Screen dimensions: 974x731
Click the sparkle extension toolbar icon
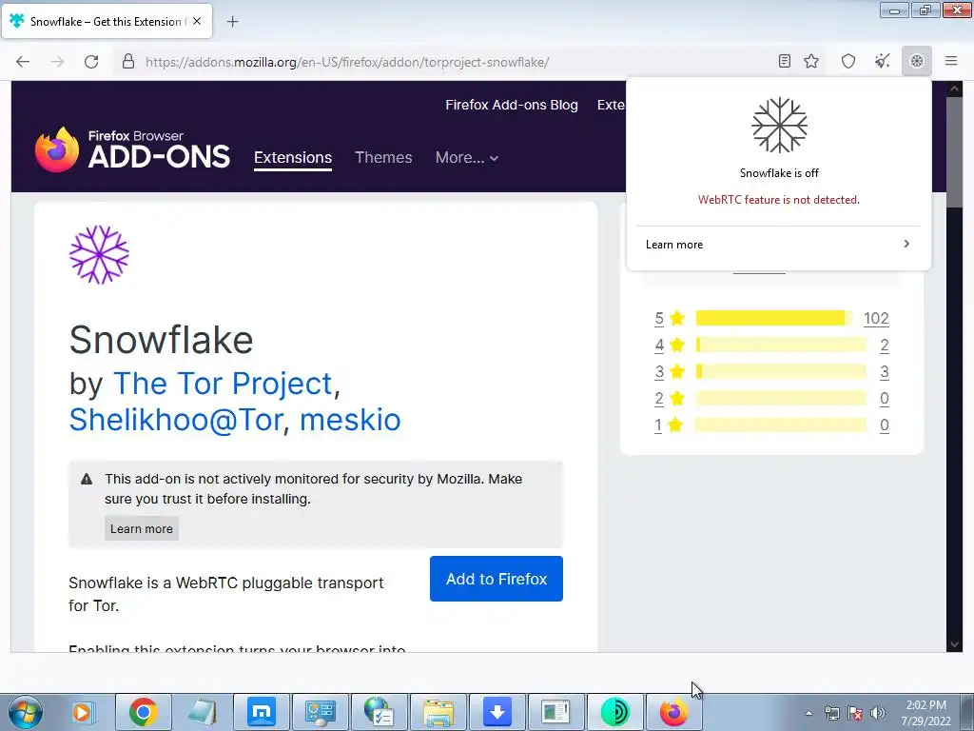pos(882,61)
